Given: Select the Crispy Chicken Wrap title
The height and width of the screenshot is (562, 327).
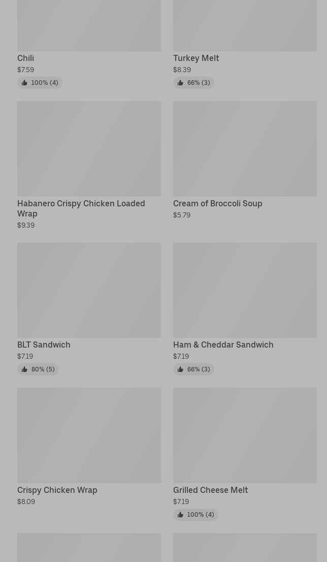Looking at the screenshot, I should [x=57, y=490].
